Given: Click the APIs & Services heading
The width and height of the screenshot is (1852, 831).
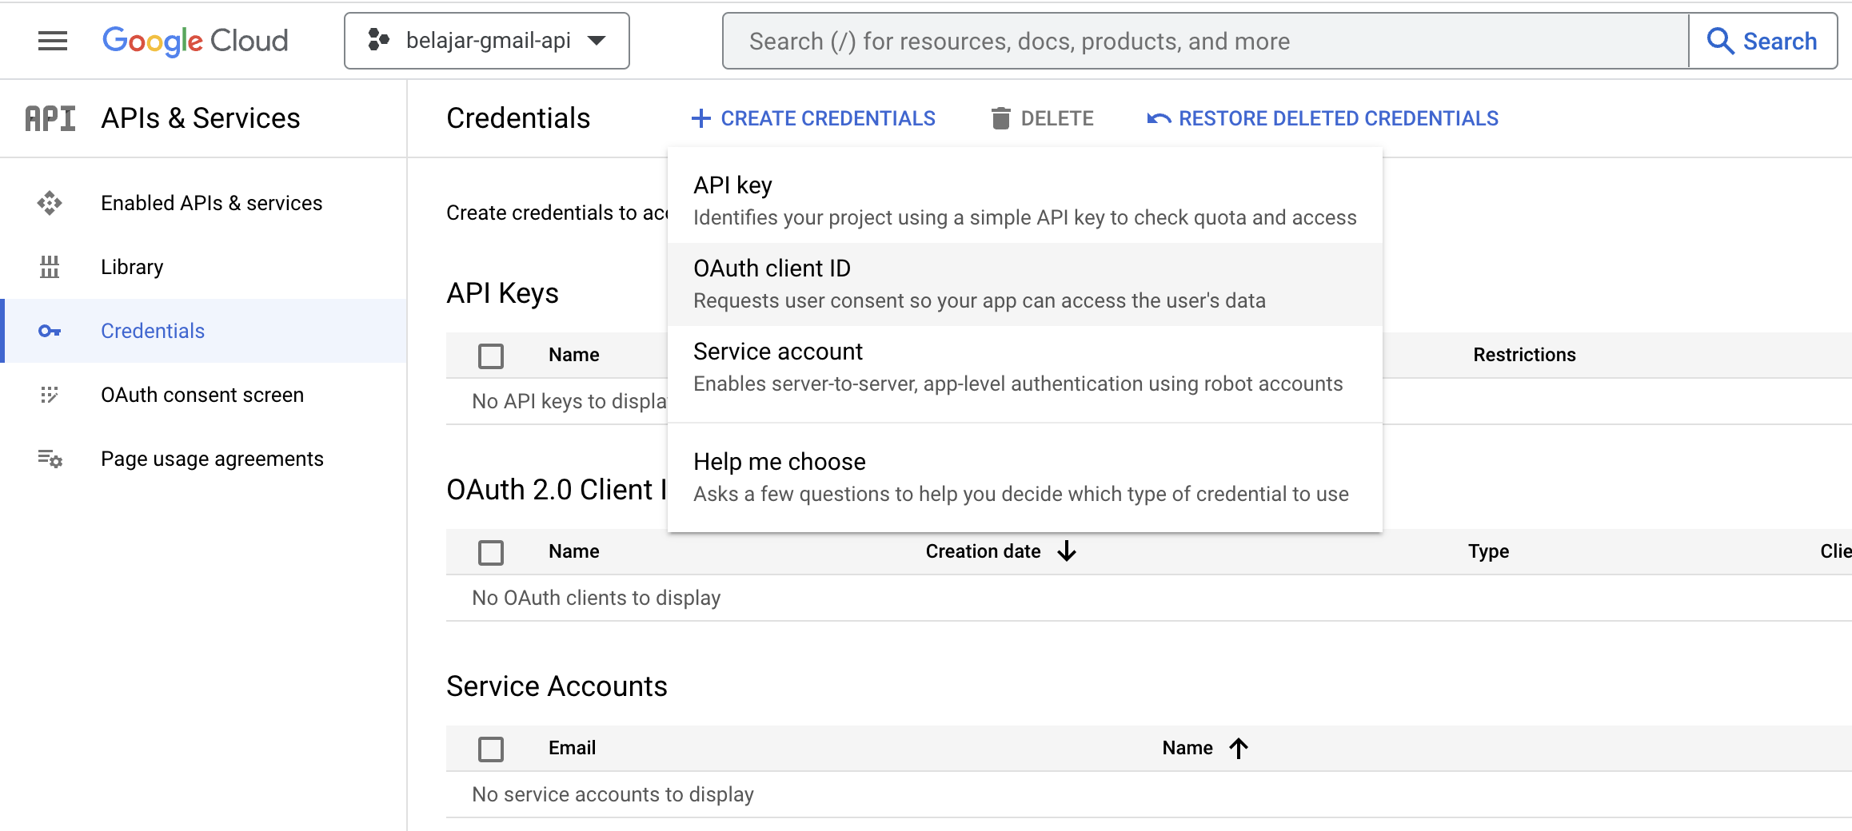Looking at the screenshot, I should click(201, 118).
